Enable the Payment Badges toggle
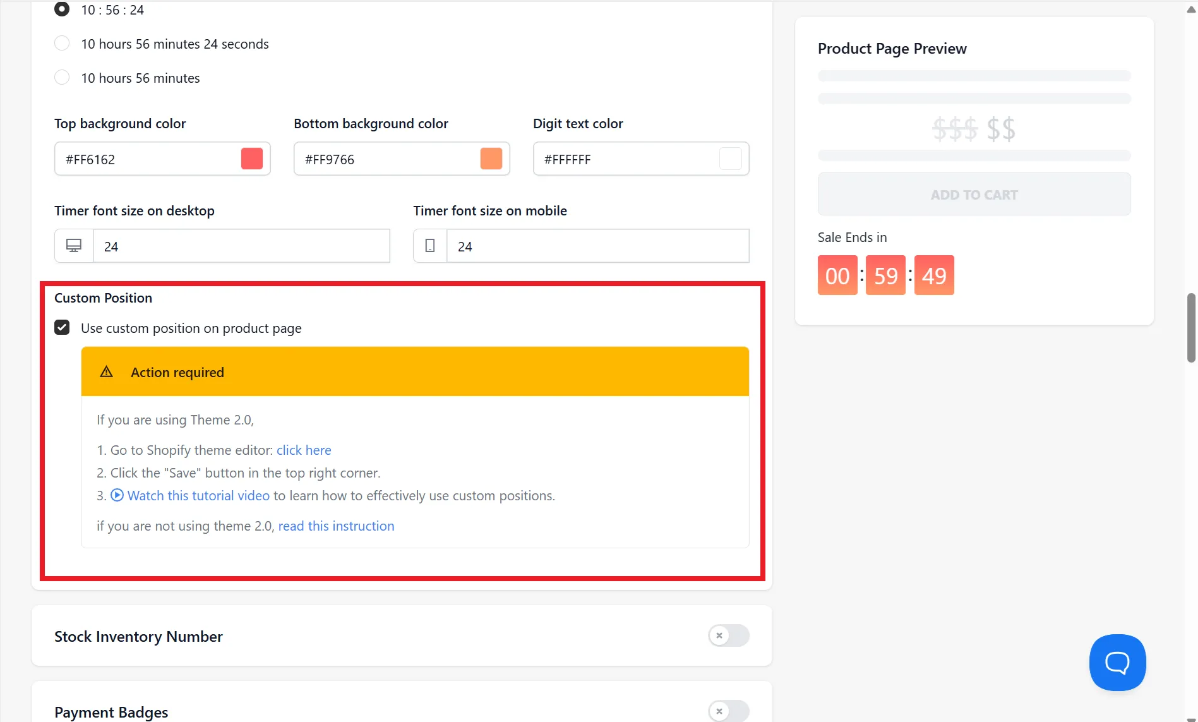The height and width of the screenshot is (722, 1198). tap(729, 711)
